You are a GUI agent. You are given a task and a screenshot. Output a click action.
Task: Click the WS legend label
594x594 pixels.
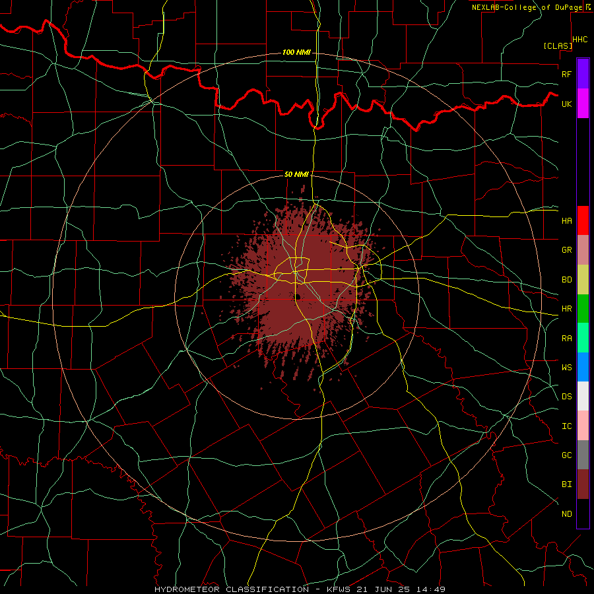(566, 368)
